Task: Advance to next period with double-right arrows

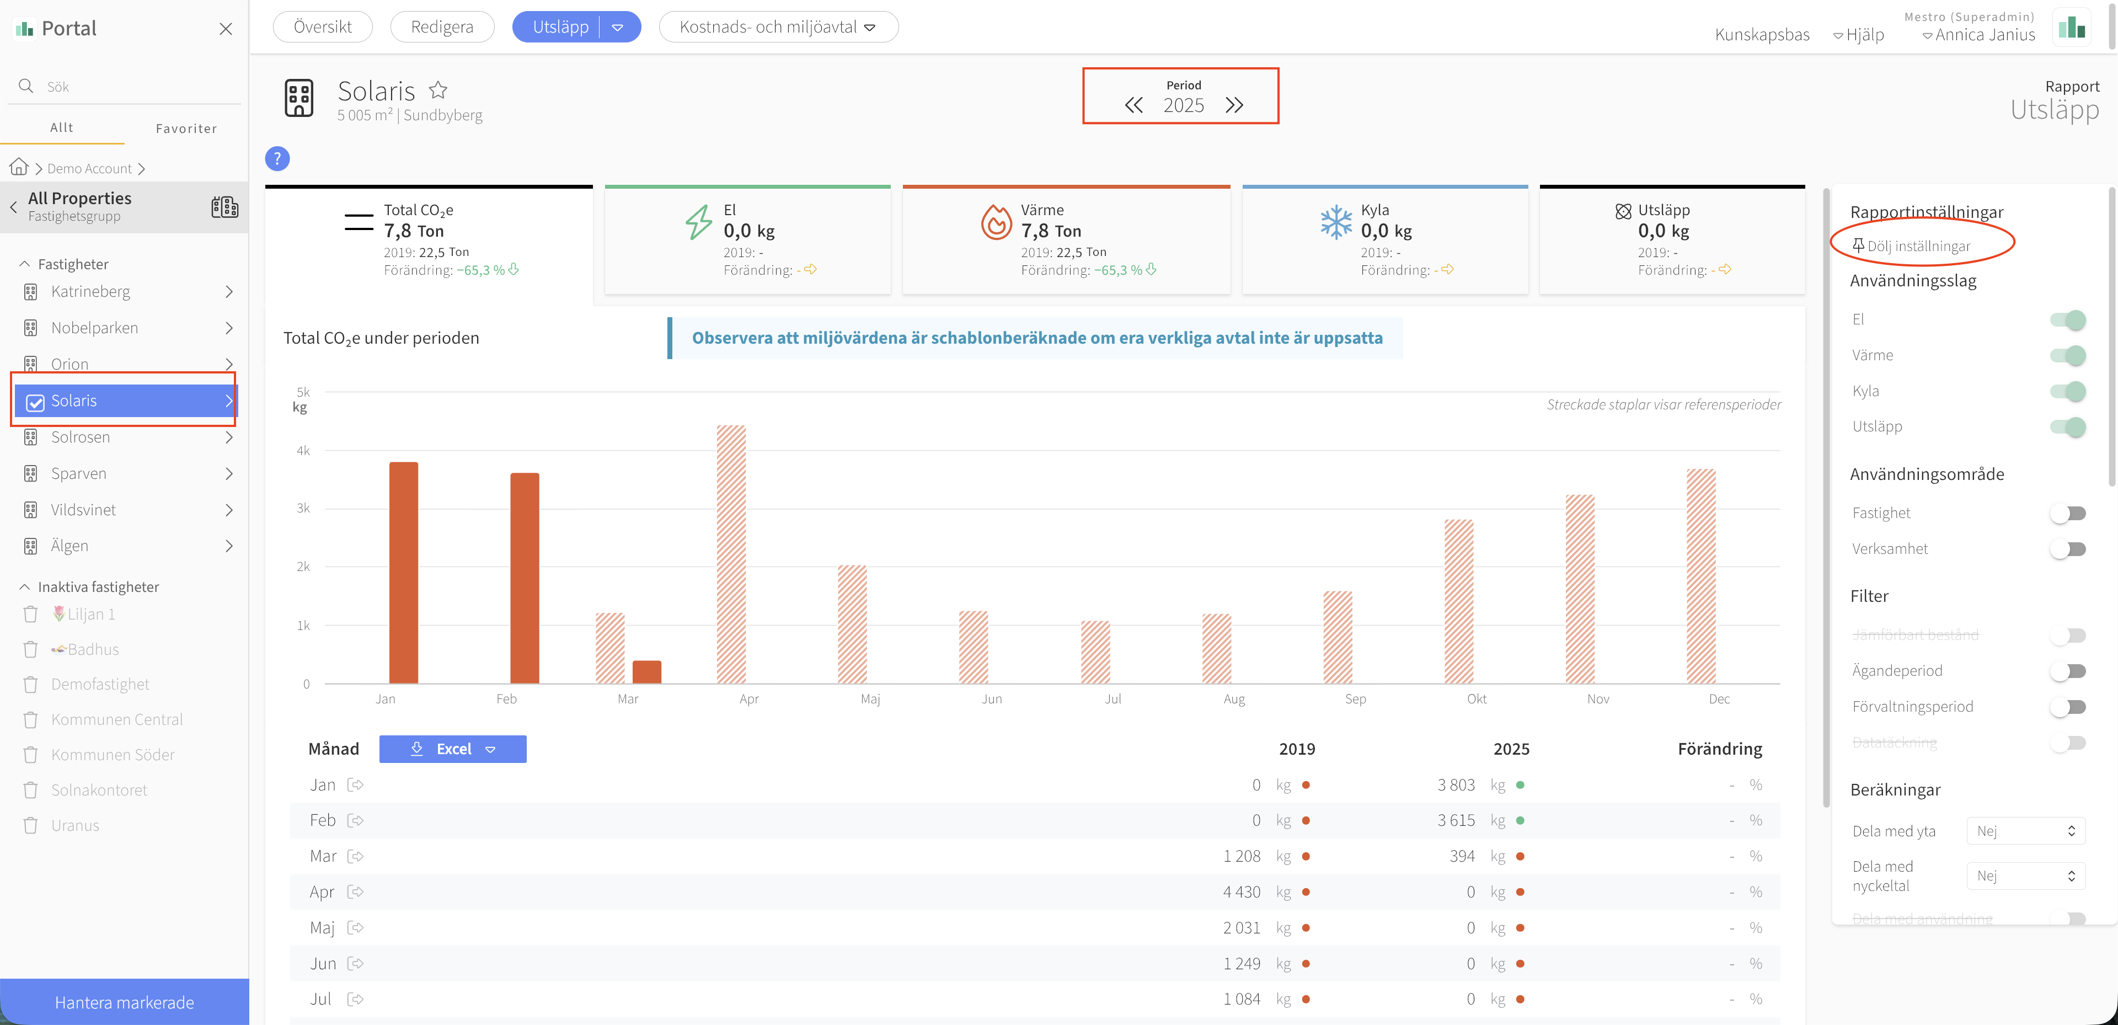Action: coord(1234,105)
